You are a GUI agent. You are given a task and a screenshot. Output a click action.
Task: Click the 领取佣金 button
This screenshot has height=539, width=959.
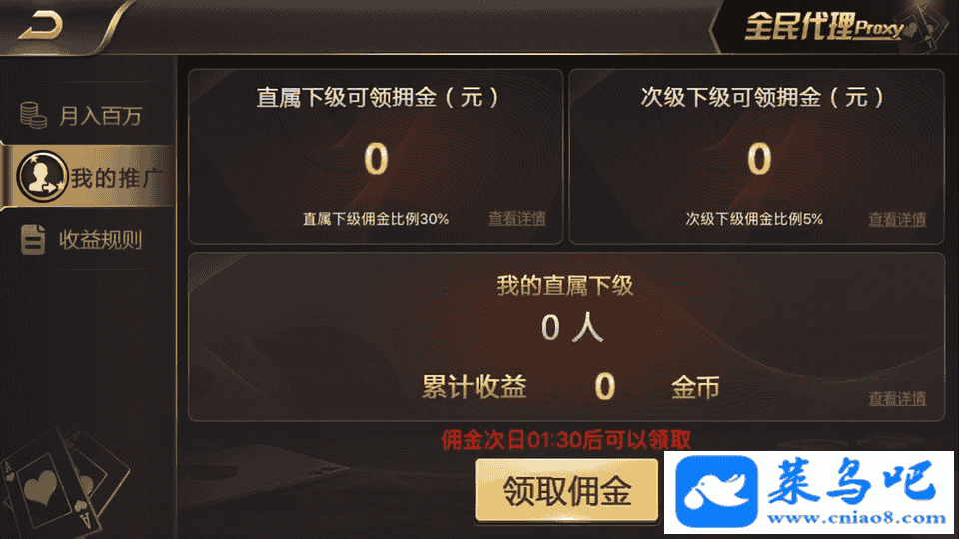click(x=566, y=491)
